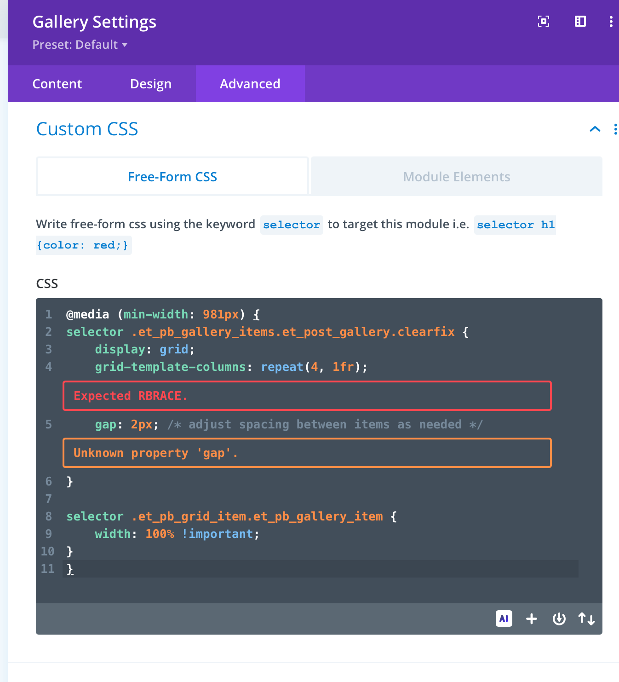The width and height of the screenshot is (619, 682).
Task: Open the Preset: Default dropdown
Action: pos(80,45)
